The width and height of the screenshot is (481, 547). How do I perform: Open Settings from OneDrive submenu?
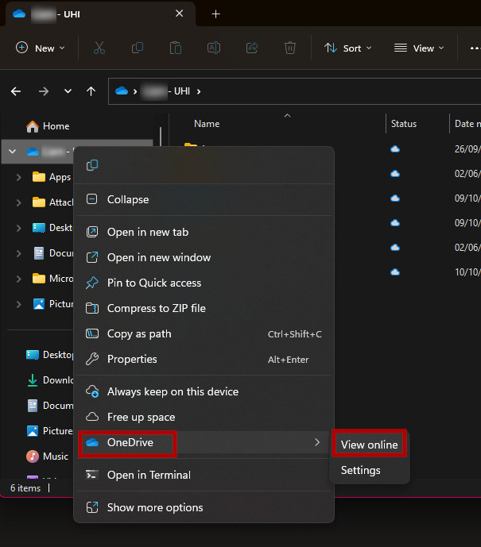click(360, 470)
